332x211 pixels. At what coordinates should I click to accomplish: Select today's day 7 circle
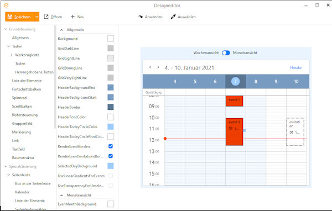[x=236, y=81]
